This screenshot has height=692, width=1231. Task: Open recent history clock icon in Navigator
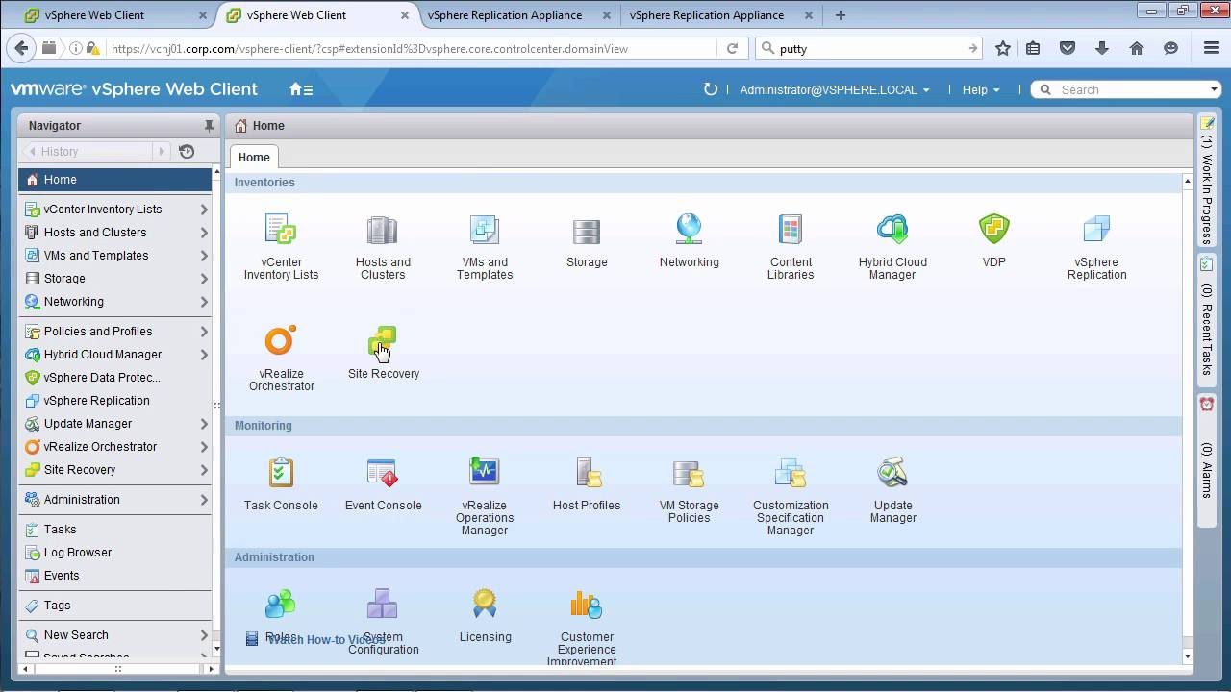click(187, 152)
